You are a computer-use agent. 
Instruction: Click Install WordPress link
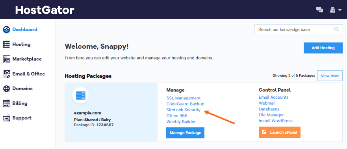point(276,121)
